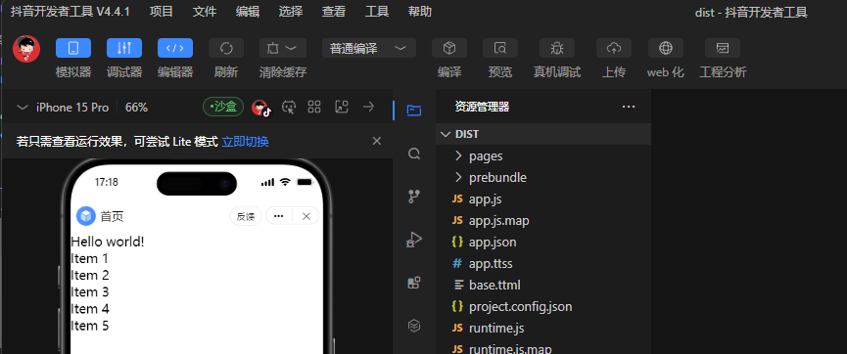This screenshot has height=354, width=847.
Task: Start real device debugging (真机调试)
Action: pyautogui.click(x=557, y=48)
